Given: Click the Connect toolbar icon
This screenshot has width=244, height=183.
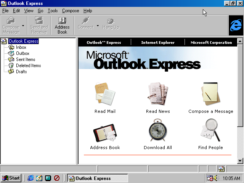Looking at the screenshot, I should (x=85, y=23).
